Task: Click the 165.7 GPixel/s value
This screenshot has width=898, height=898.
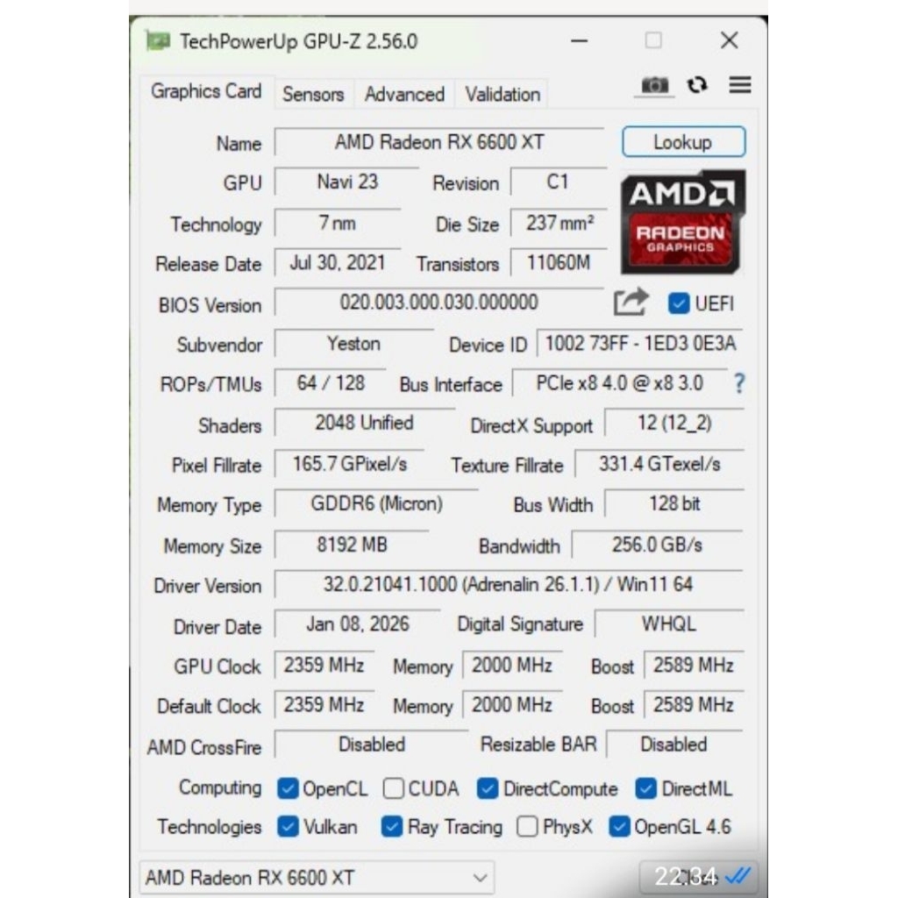Action: pyautogui.click(x=349, y=463)
